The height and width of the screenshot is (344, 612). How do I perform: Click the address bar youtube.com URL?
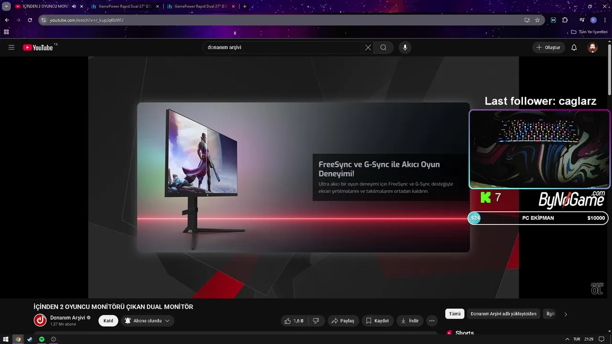point(87,20)
